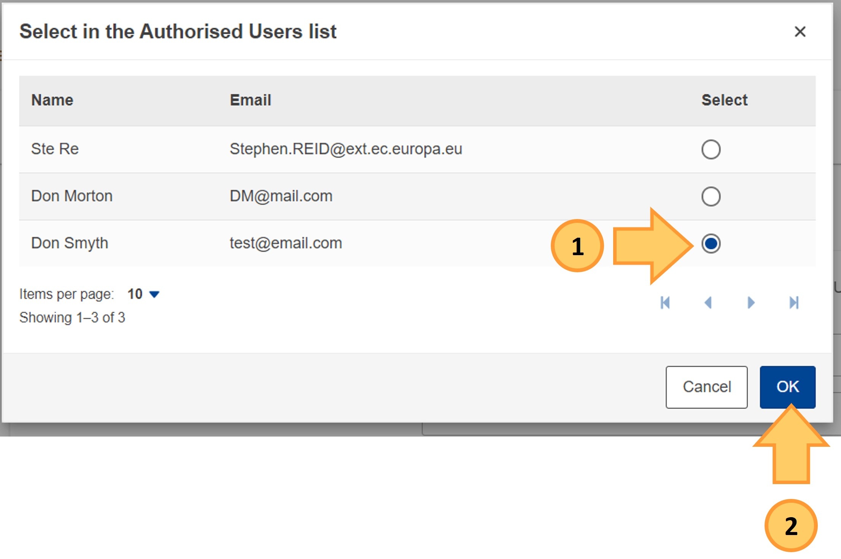Click the Cancel button
841x559 pixels.
706,387
